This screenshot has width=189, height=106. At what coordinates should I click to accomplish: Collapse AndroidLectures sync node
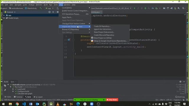click(x=8, y=85)
